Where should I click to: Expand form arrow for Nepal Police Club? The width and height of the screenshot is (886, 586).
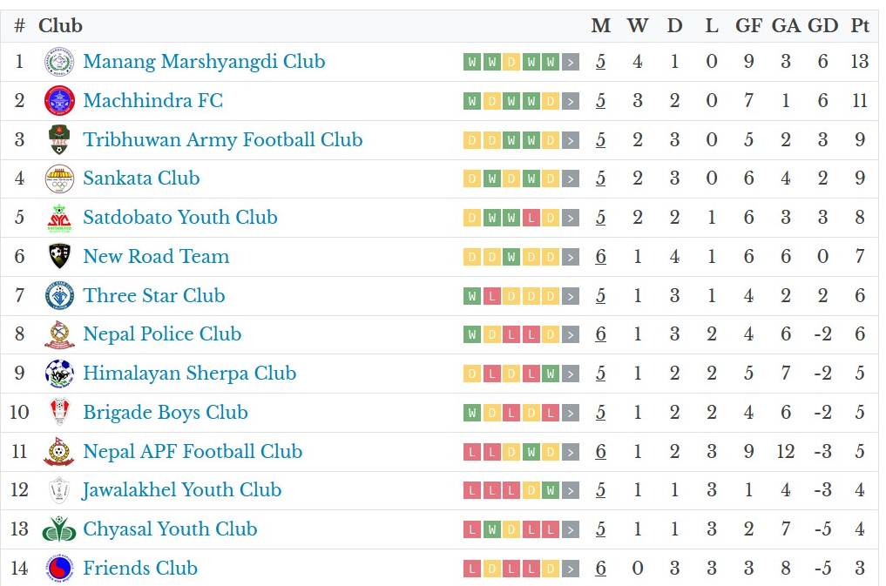[x=571, y=335]
